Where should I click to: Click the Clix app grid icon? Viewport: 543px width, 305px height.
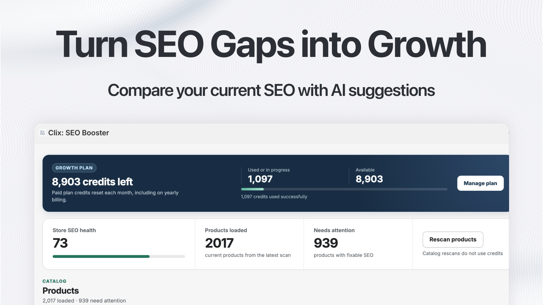(42, 133)
